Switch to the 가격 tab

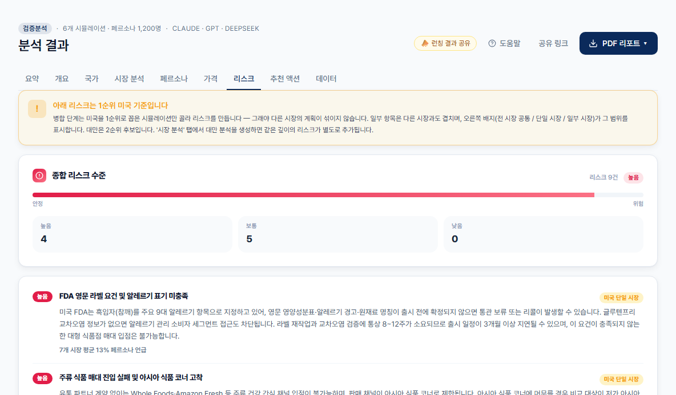coord(210,79)
